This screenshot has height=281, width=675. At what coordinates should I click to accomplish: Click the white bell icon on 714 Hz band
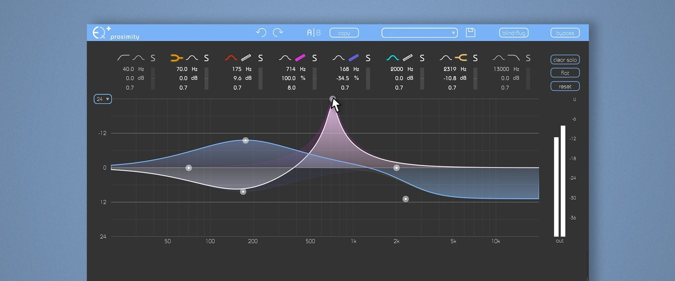click(285, 58)
